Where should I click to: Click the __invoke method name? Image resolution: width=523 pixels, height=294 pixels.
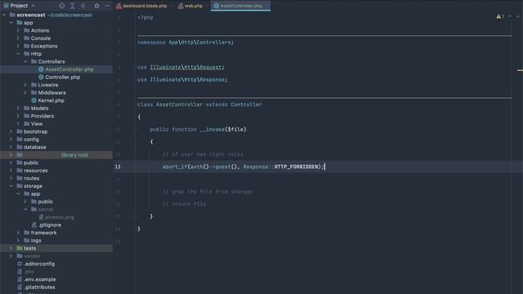coord(212,129)
